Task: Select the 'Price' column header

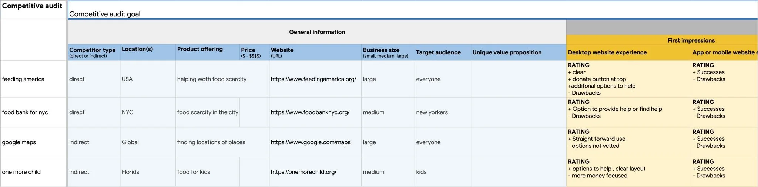Action: pos(254,52)
